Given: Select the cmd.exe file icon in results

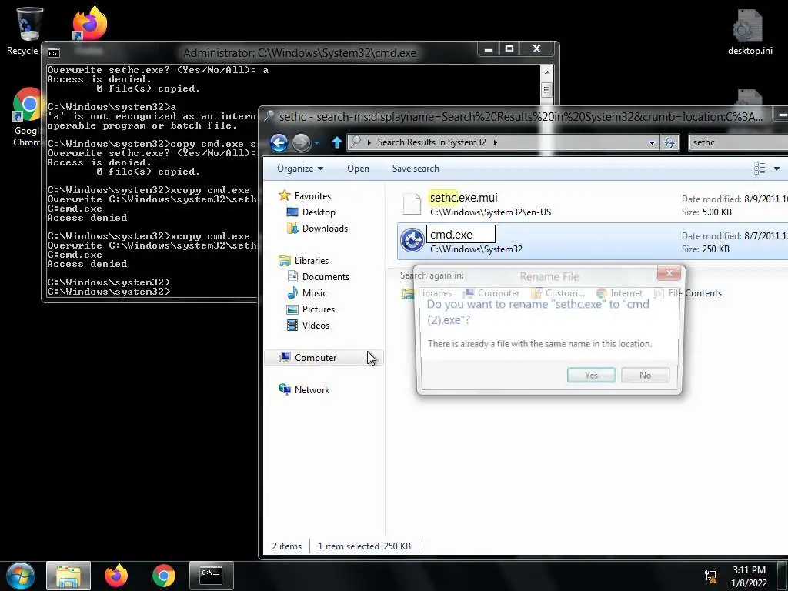Looking at the screenshot, I should 412,241.
